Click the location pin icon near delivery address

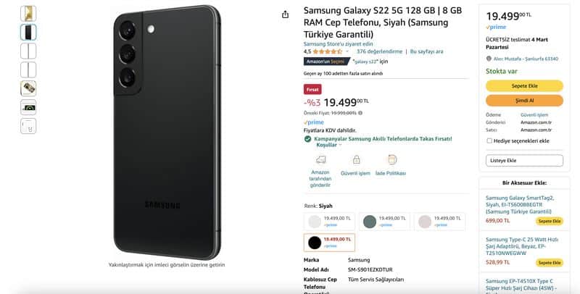pos(489,59)
